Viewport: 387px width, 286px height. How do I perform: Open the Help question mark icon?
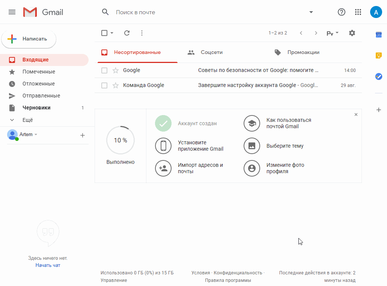[x=341, y=12]
